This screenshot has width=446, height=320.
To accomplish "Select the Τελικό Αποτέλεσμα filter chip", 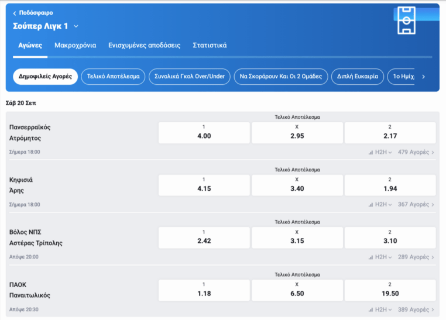I will 114,77.
